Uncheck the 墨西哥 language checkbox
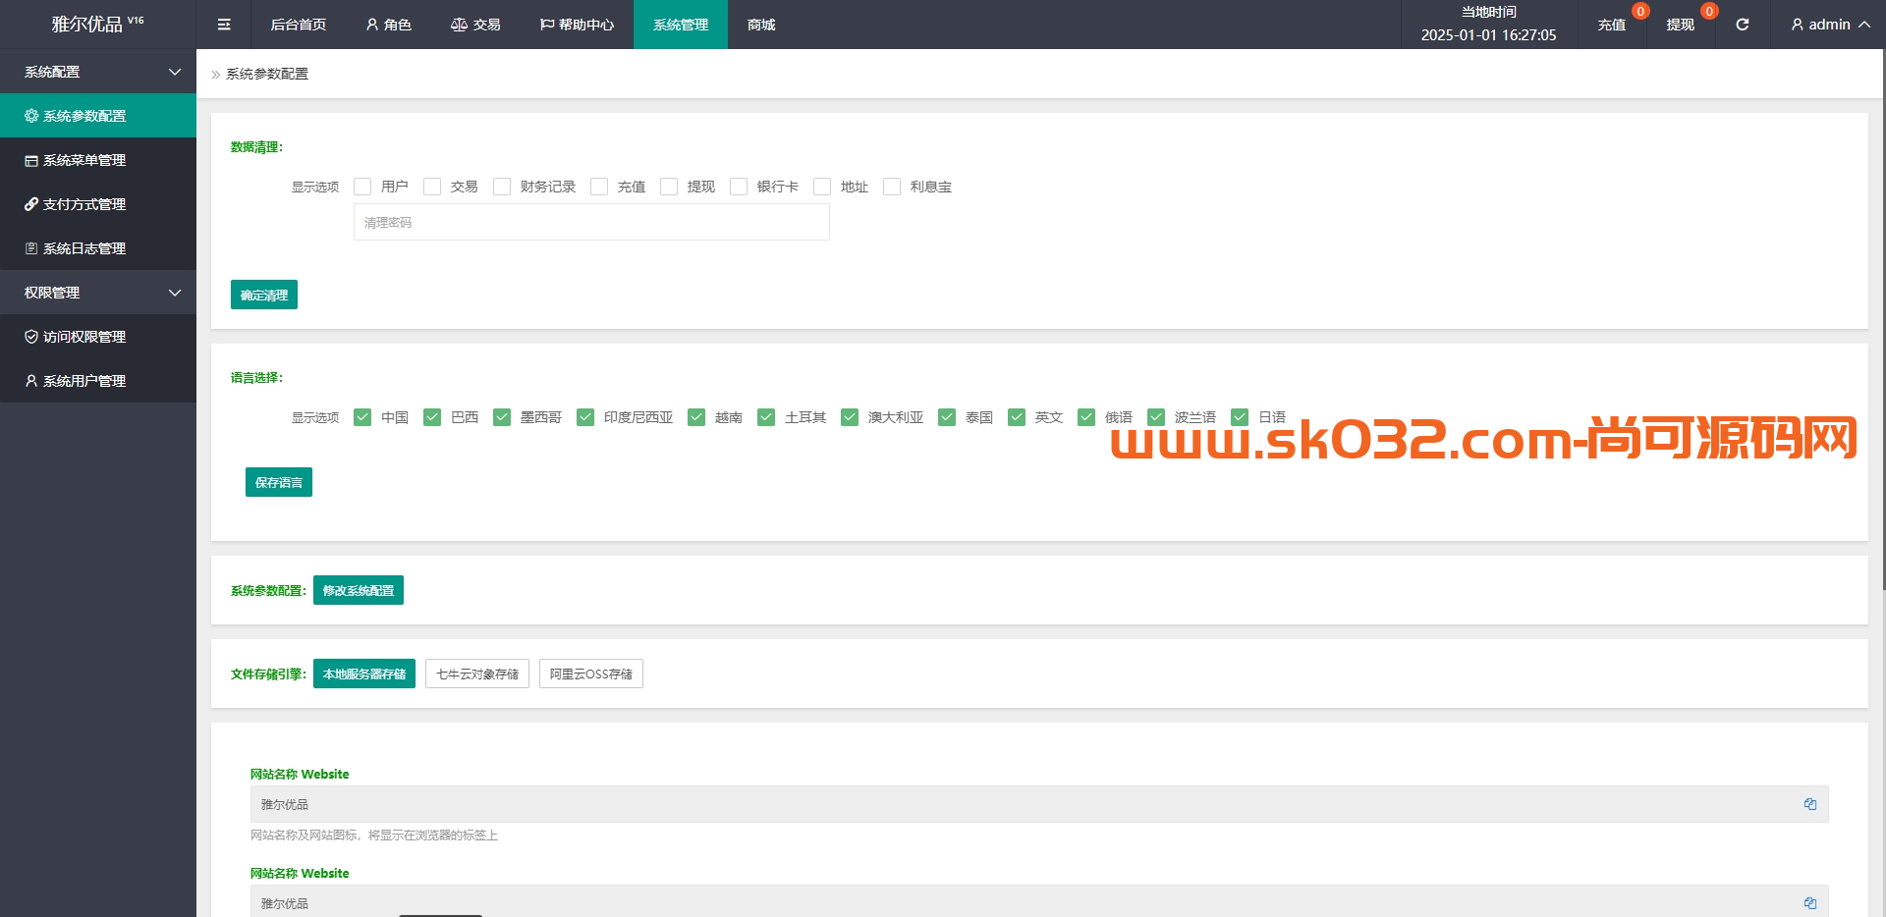The width and height of the screenshot is (1886, 917). coord(502,417)
